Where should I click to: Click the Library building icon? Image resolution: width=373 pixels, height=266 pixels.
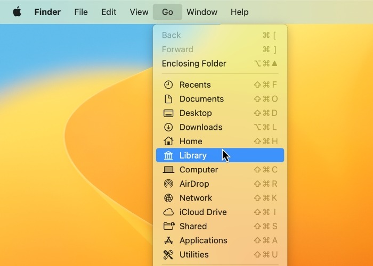168,155
